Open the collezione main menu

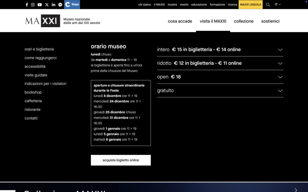click(x=244, y=21)
